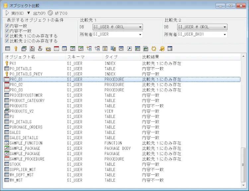Screen dimensions: 249x191
Task: Click the icon of the PACKAGE BODY row
Action: (7, 148)
